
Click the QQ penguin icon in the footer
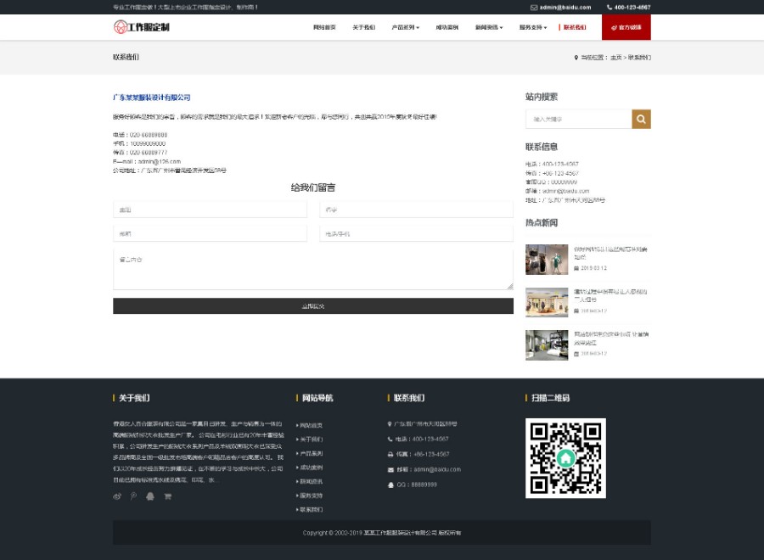pos(150,496)
